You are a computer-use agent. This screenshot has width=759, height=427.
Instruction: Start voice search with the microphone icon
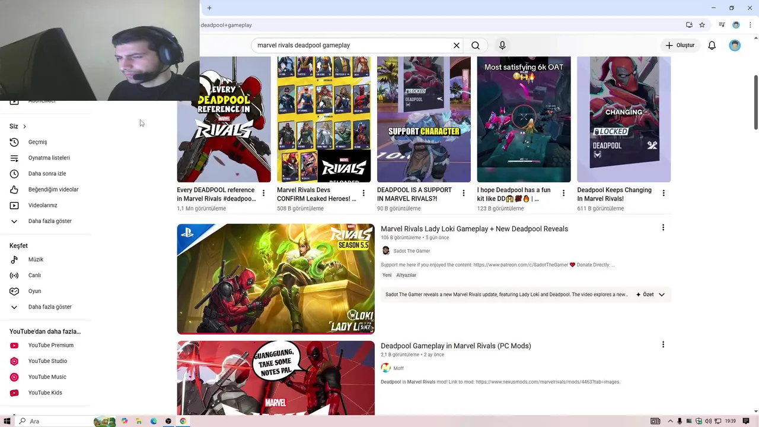pyautogui.click(x=502, y=45)
